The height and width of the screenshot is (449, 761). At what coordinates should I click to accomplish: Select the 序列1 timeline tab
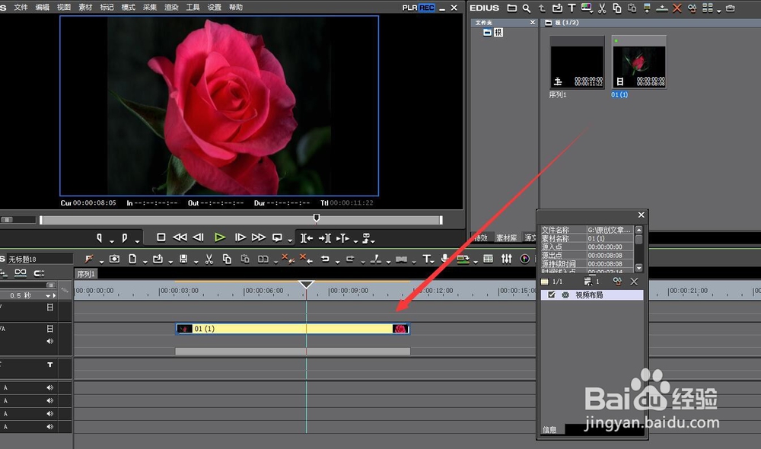click(86, 274)
